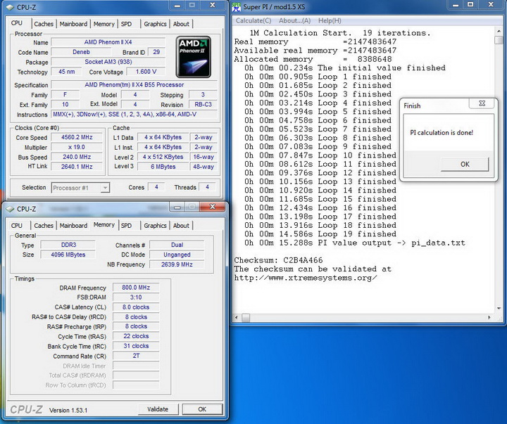Click the Bus Speed value 240.0 MHz
The width and height of the screenshot is (507, 424).
(77, 157)
